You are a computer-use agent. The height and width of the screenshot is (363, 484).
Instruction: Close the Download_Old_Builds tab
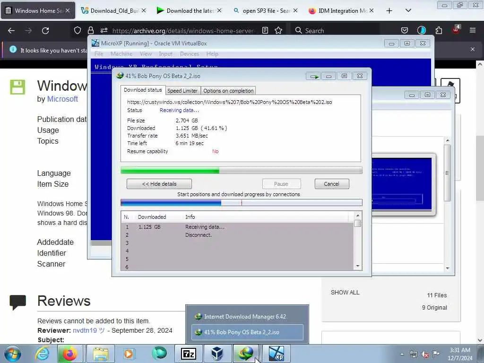144,10
